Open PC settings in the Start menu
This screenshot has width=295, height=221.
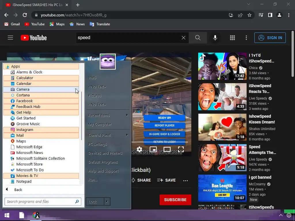point(97,144)
